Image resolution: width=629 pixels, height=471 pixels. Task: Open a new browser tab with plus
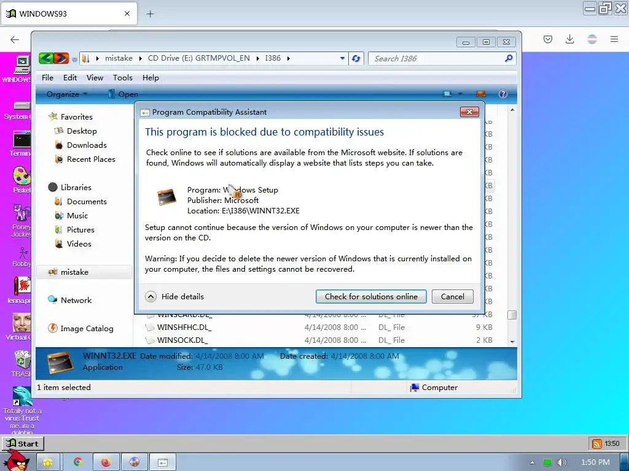coord(150,14)
